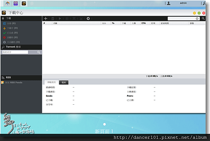This screenshot has height=141, width=210.
Task: Maximize Download Center with green button
Action: pos(199,13)
